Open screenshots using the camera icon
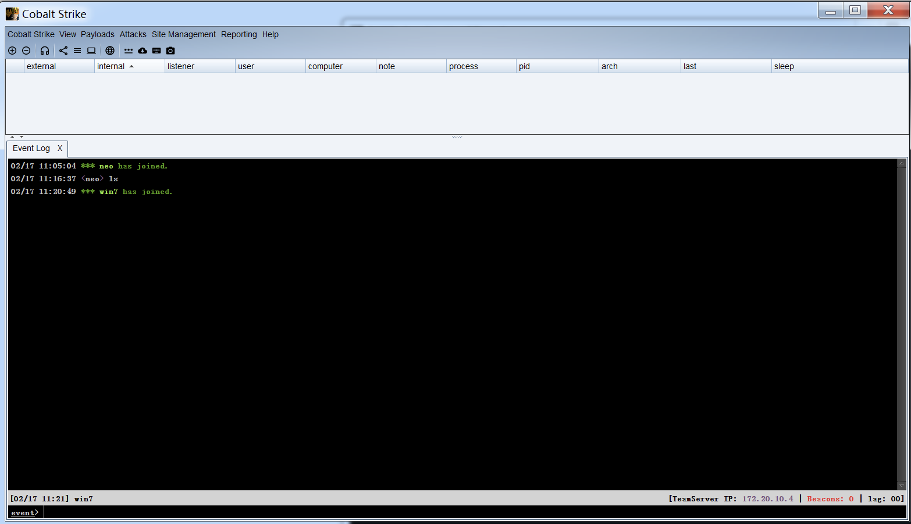This screenshot has width=911, height=524. click(170, 51)
